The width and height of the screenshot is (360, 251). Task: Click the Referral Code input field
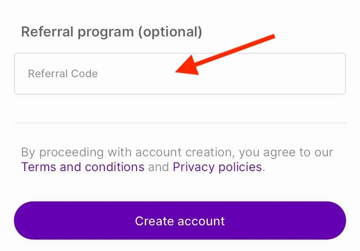(x=130, y=74)
